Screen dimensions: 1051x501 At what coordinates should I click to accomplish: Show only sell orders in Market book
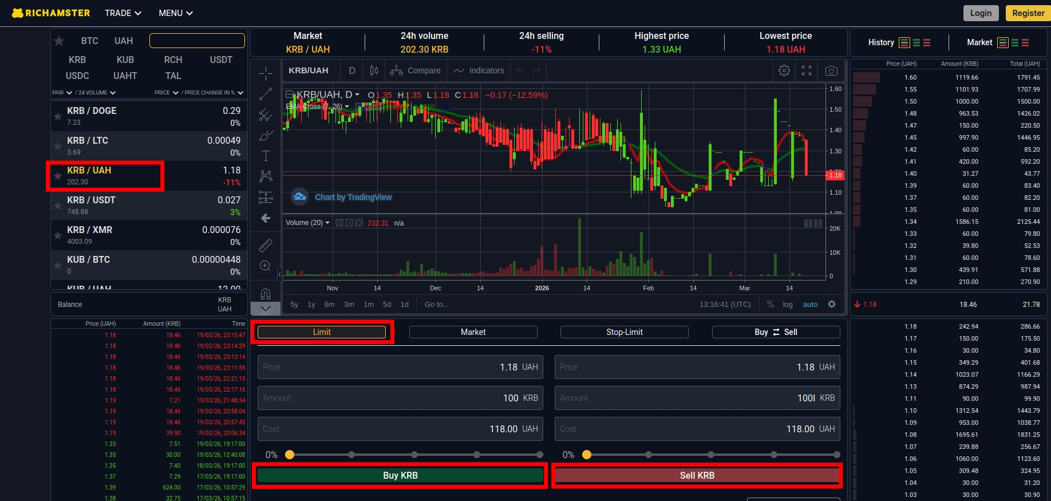(1025, 42)
